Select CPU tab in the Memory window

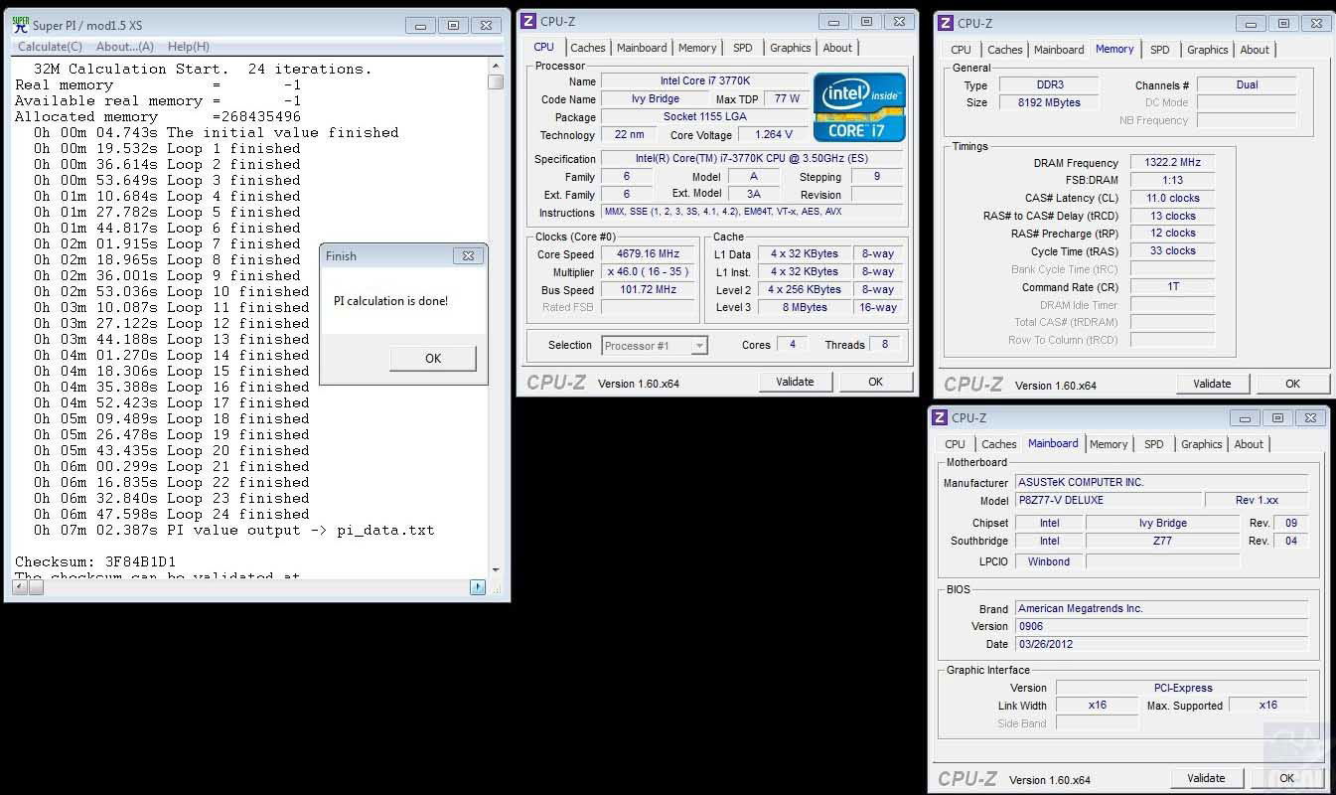961,50
